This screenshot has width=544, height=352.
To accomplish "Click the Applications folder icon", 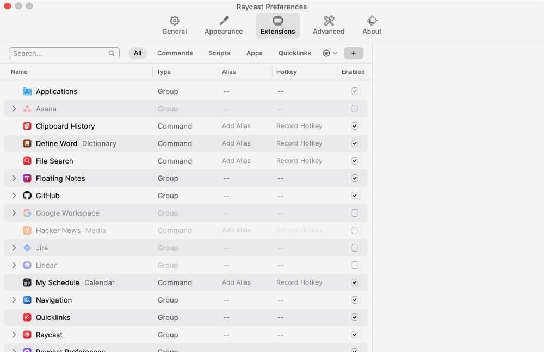I will click(x=27, y=91).
